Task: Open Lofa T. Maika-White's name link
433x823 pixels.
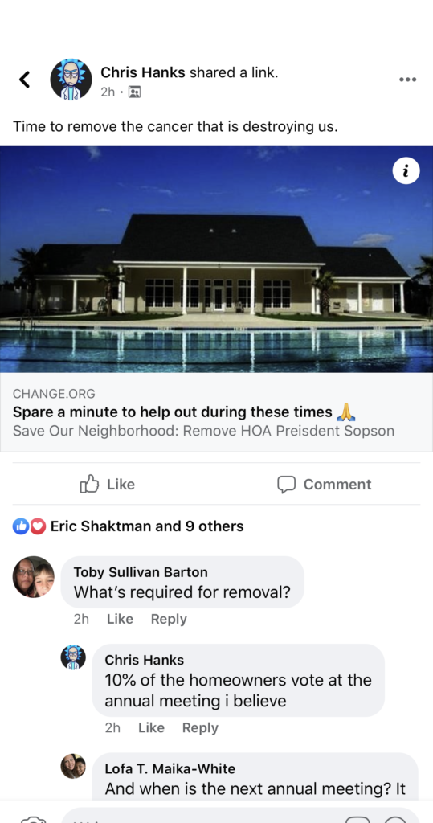Action: [170, 769]
